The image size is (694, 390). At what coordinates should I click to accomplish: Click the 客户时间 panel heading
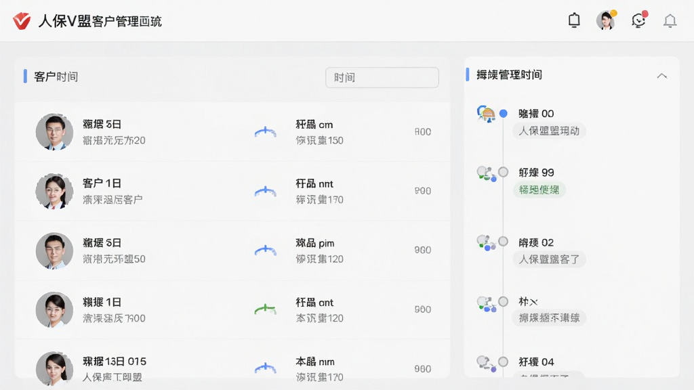(x=56, y=77)
